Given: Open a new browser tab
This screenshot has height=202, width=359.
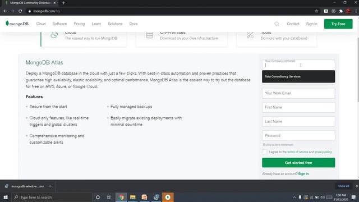Looking at the screenshot, I should pyautogui.click(x=63, y=3).
